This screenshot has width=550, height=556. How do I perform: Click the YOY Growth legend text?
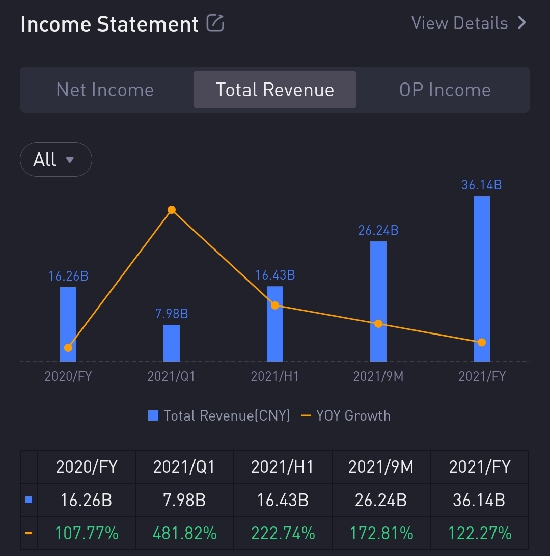353,415
